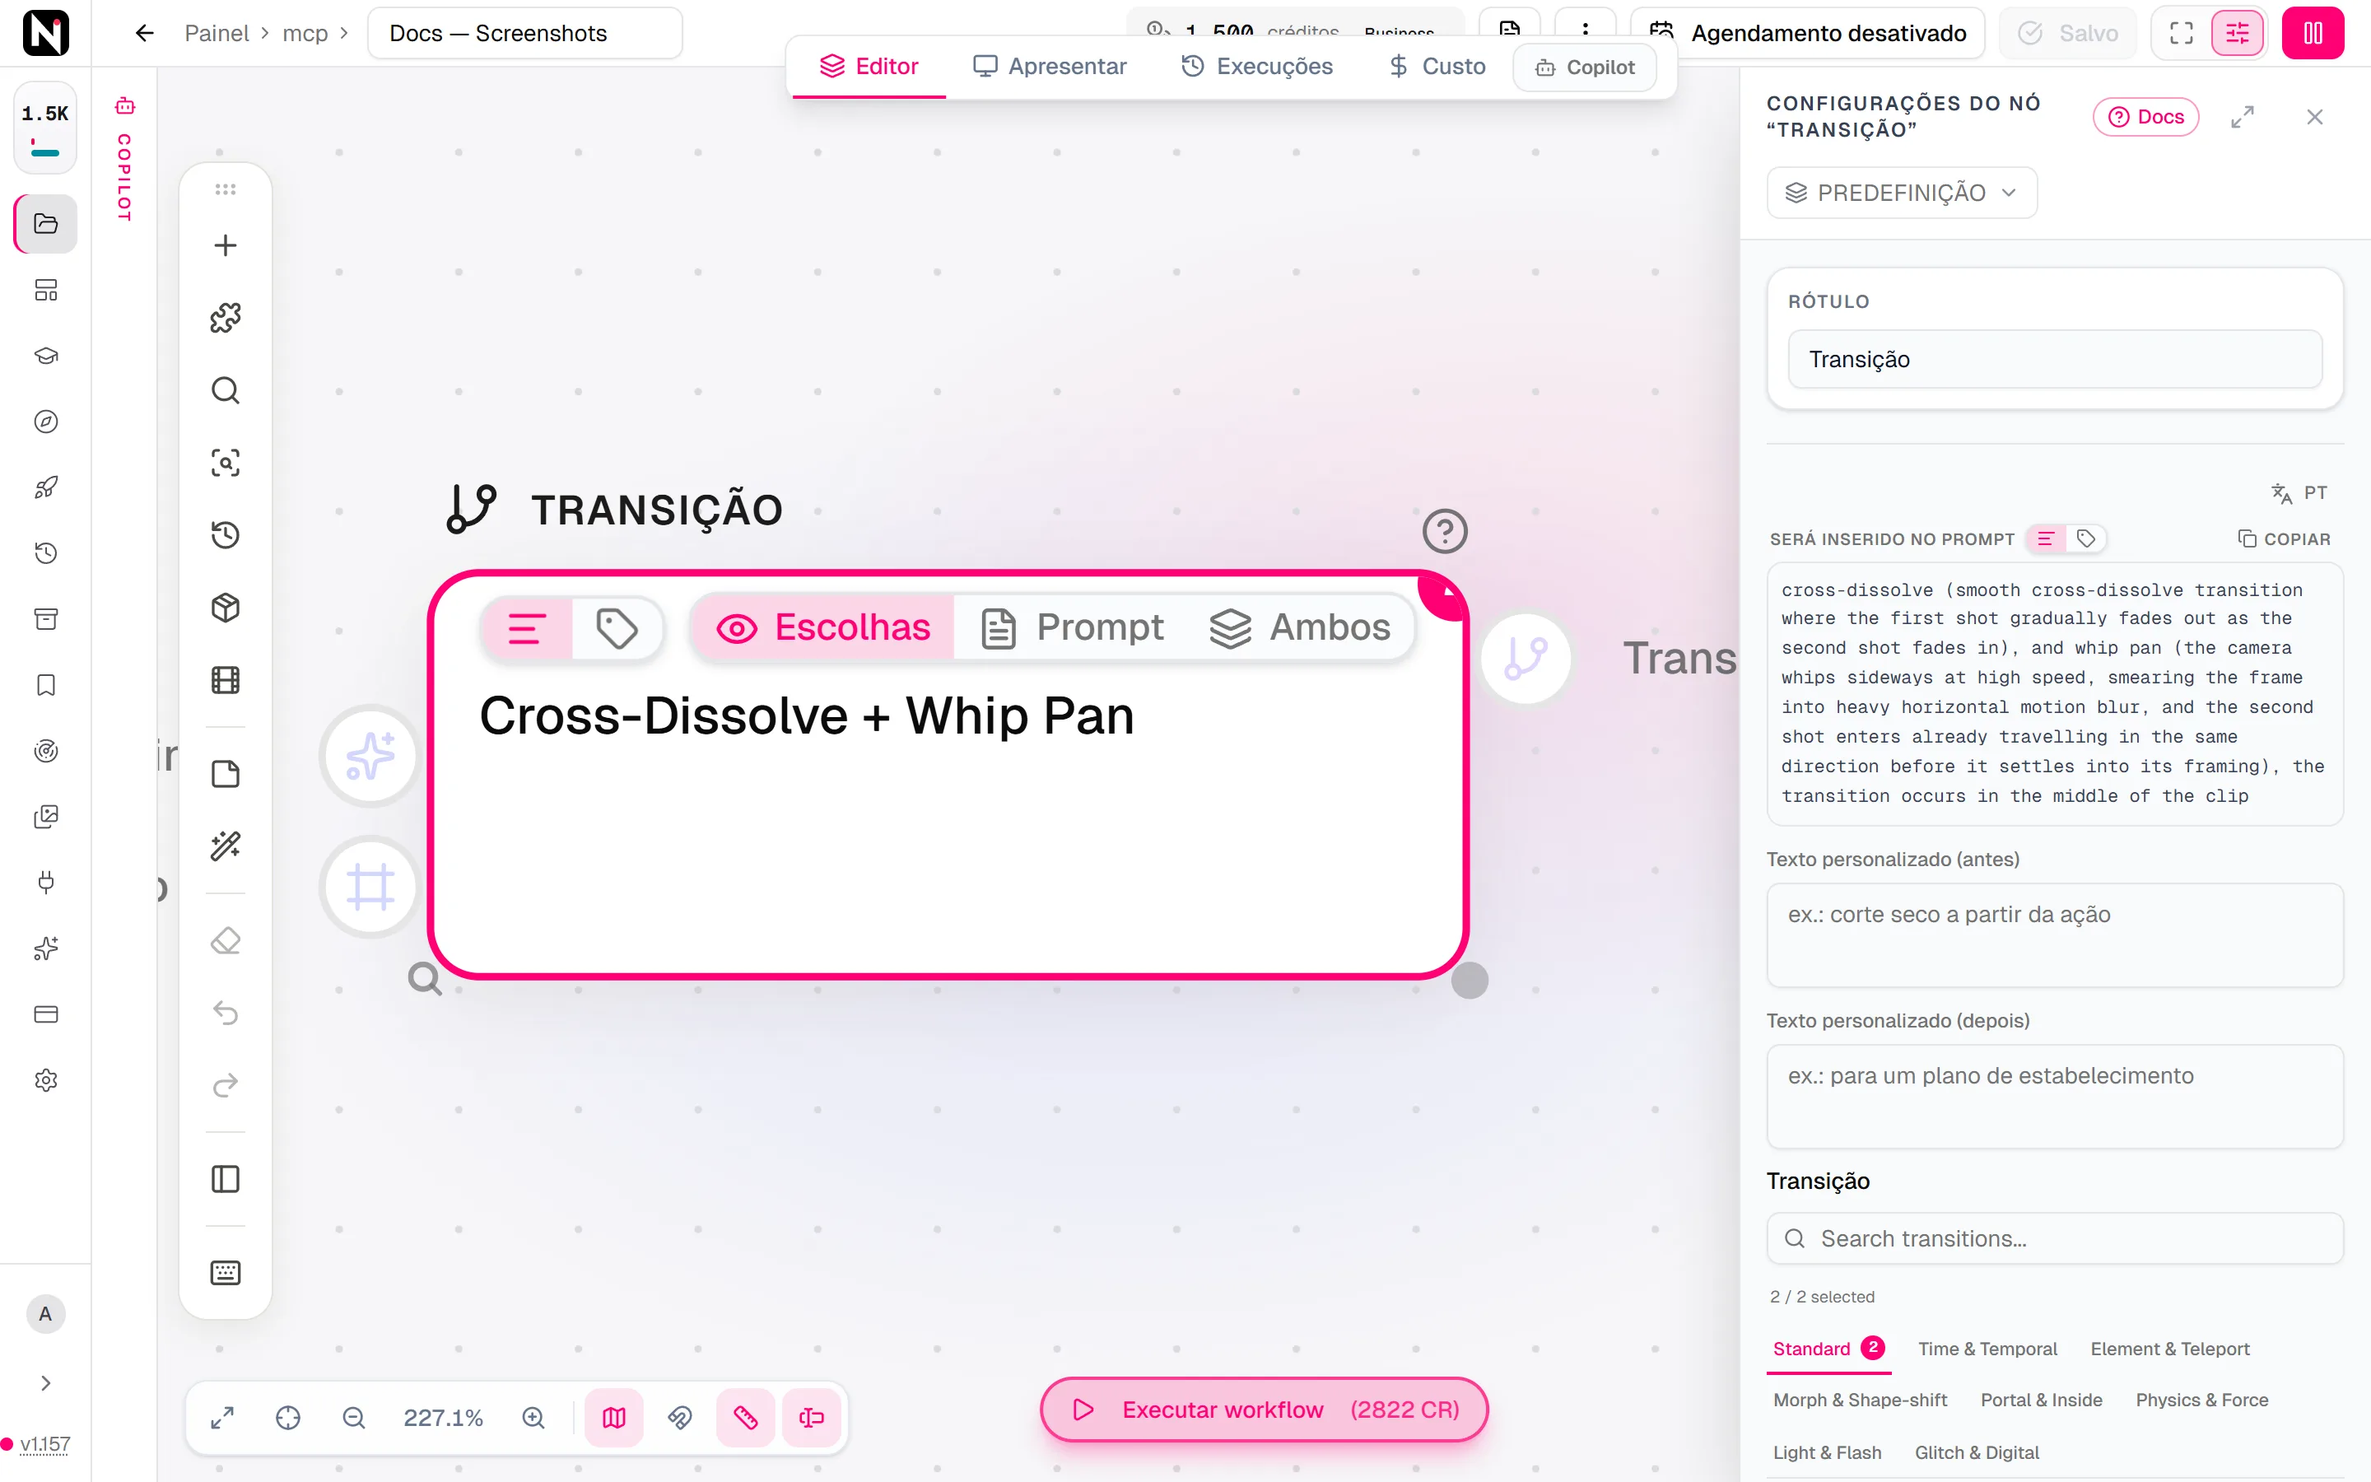
Task: Click the Texto personalizado (antes) text box
Action: (2055, 934)
